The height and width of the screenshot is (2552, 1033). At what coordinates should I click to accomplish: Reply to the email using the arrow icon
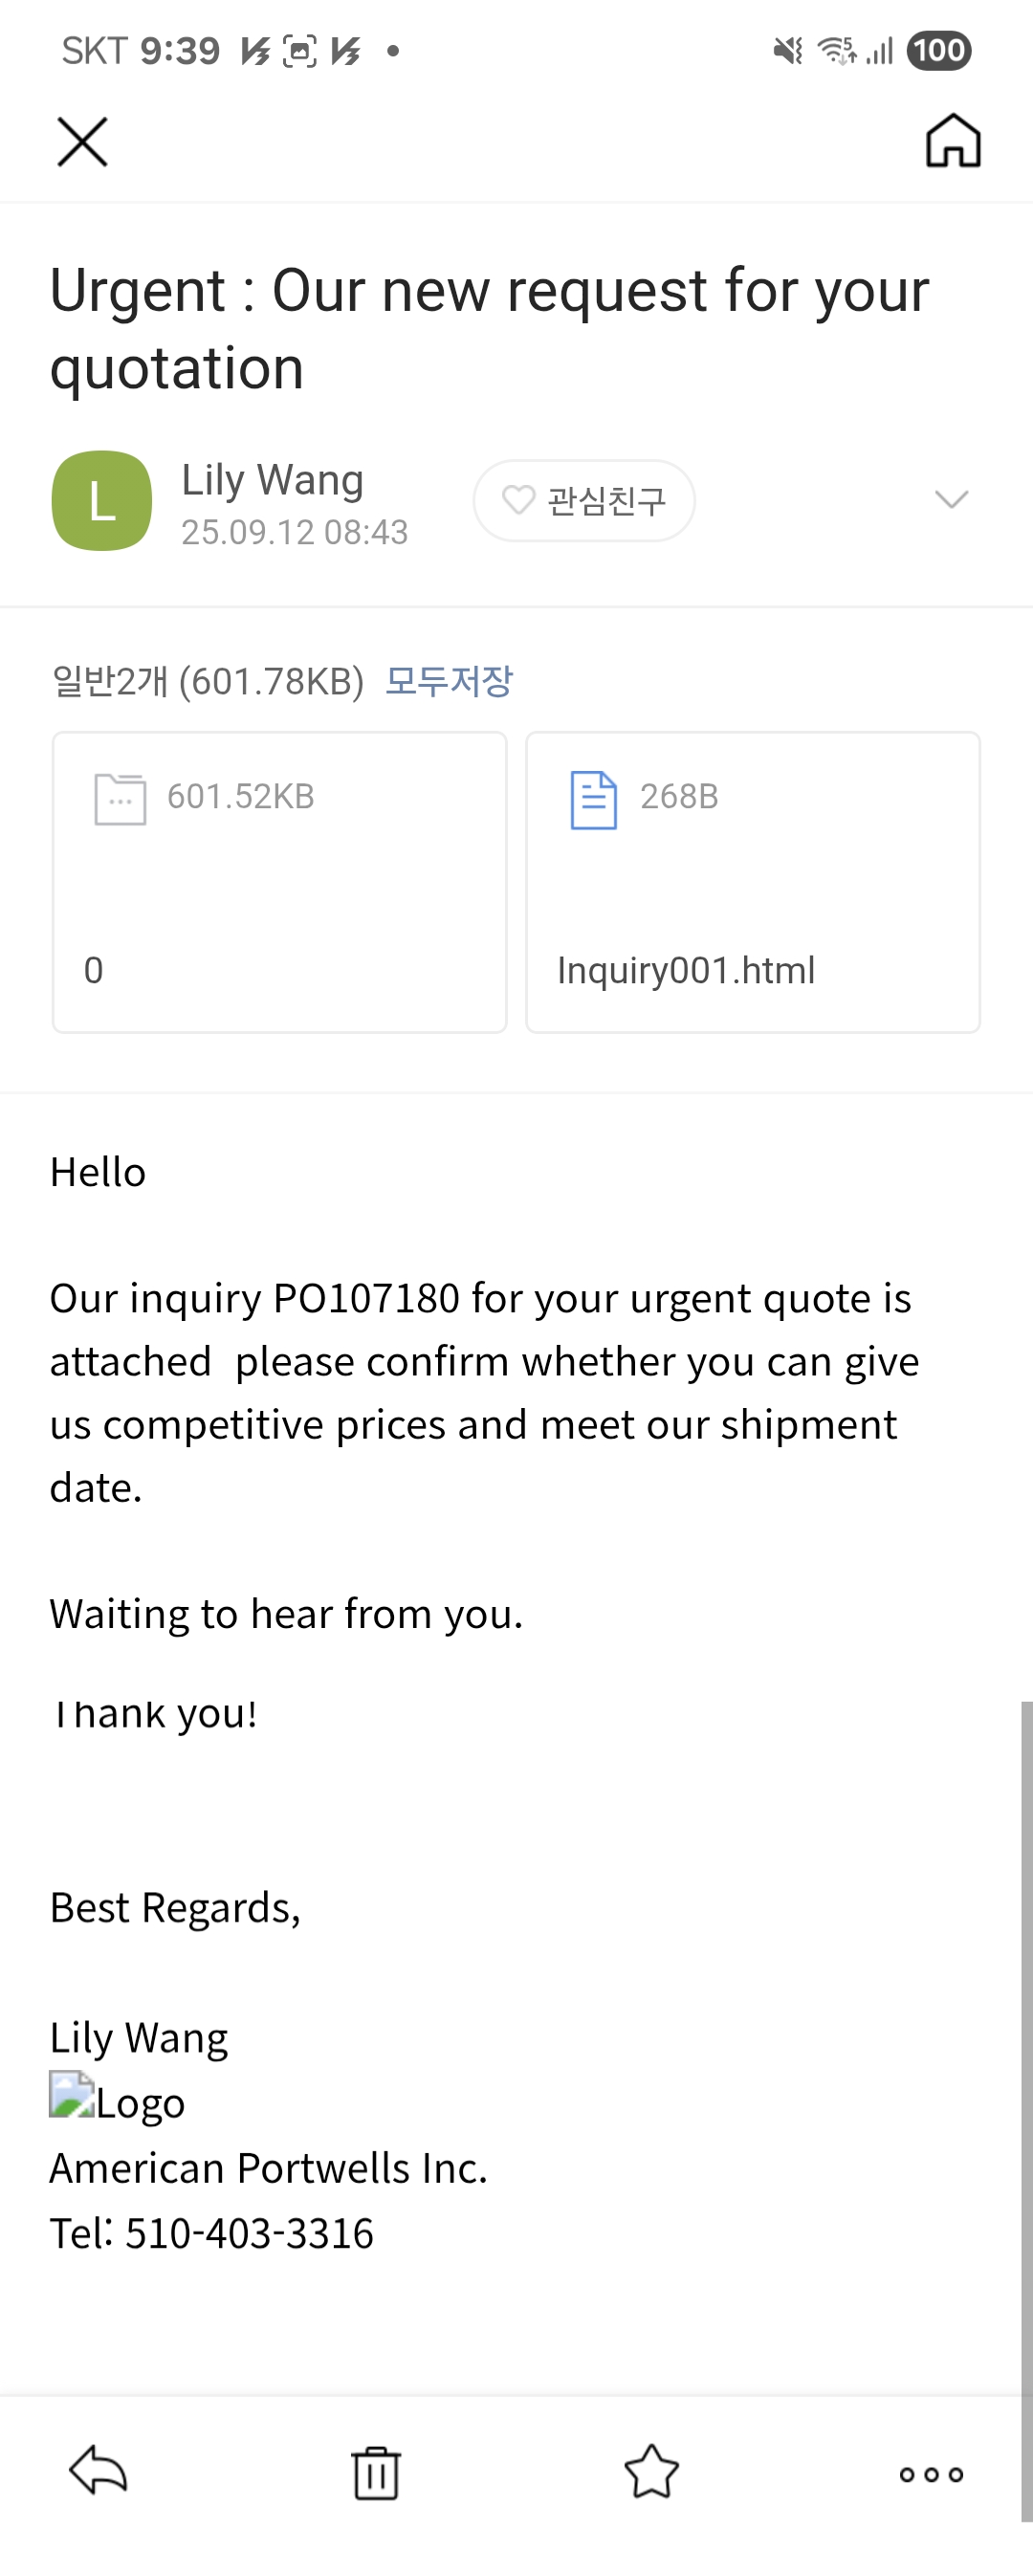[x=99, y=2470]
